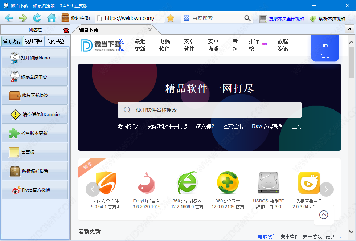
Task: Click 解析本页视频 button
Action: [327, 19]
